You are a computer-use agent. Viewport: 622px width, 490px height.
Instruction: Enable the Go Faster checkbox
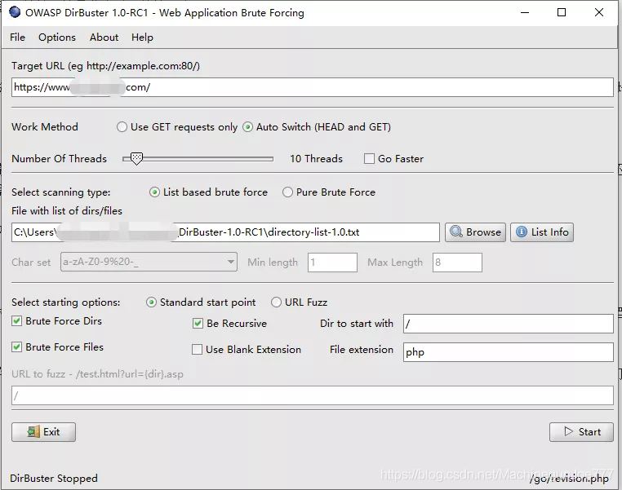click(369, 159)
